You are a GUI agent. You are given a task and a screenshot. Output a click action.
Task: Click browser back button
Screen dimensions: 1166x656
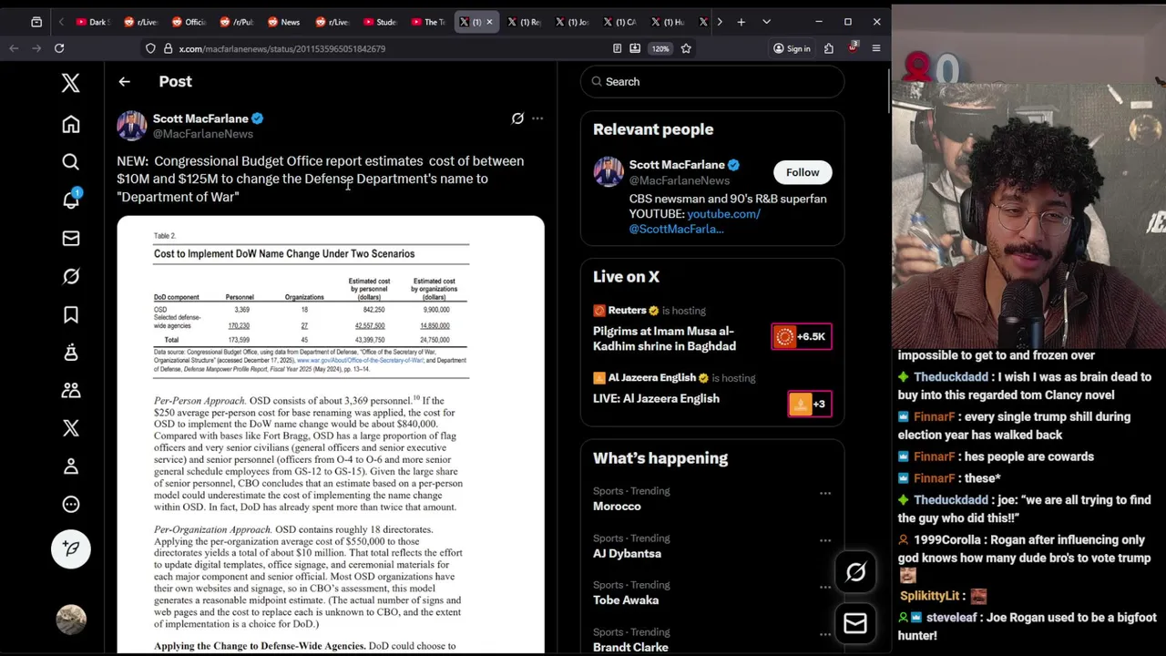pyautogui.click(x=14, y=48)
